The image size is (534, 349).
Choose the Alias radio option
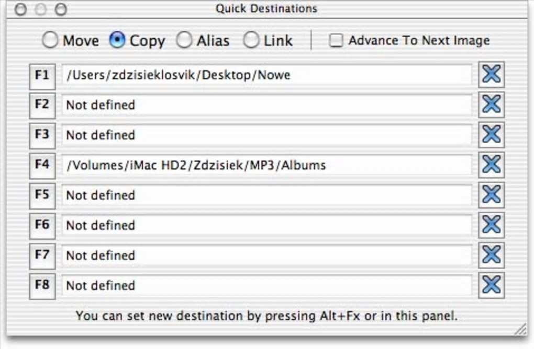tap(184, 41)
